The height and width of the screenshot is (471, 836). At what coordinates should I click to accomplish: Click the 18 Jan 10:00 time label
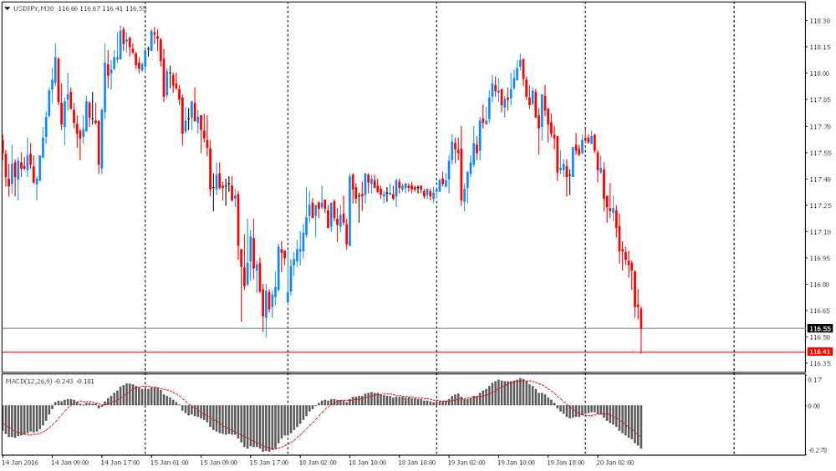(368, 463)
